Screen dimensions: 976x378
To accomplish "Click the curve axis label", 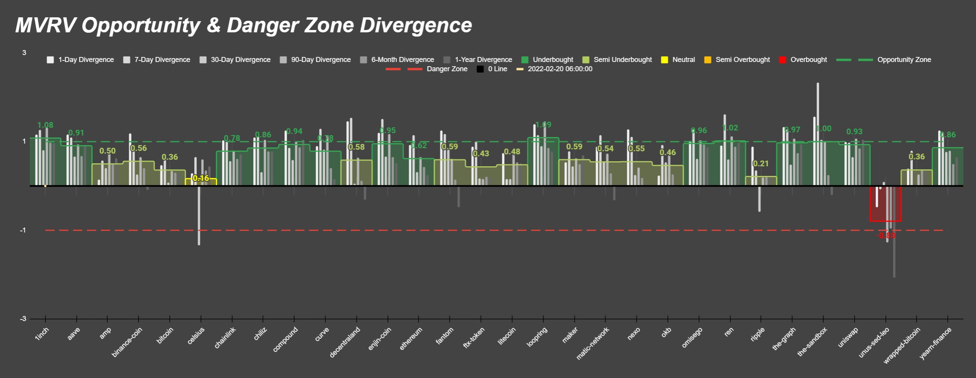I will click(321, 334).
